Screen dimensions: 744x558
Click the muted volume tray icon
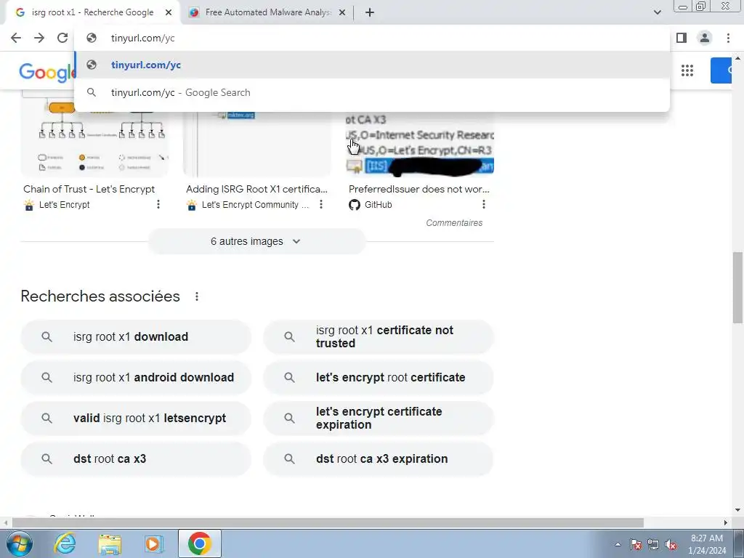(671, 544)
